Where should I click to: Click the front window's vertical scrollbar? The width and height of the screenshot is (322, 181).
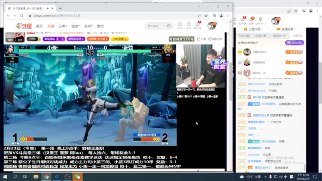(x=231, y=81)
